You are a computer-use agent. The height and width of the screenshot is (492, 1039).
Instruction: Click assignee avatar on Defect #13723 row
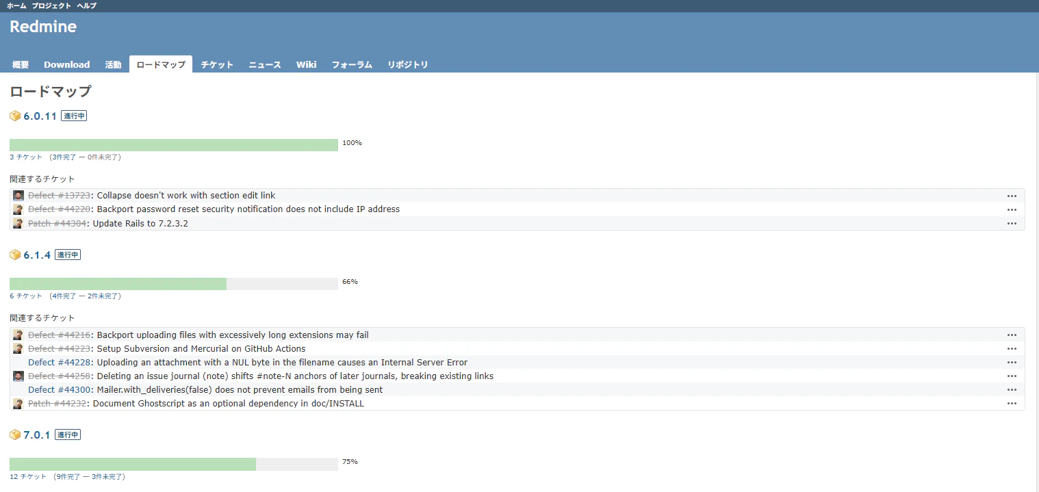[x=18, y=196]
